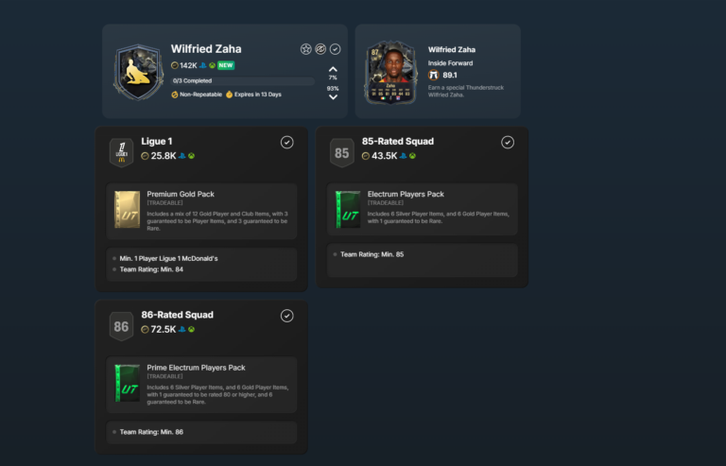
Task: Click the star favorite icon for Wilfried Zaha
Action: tap(305, 49)
